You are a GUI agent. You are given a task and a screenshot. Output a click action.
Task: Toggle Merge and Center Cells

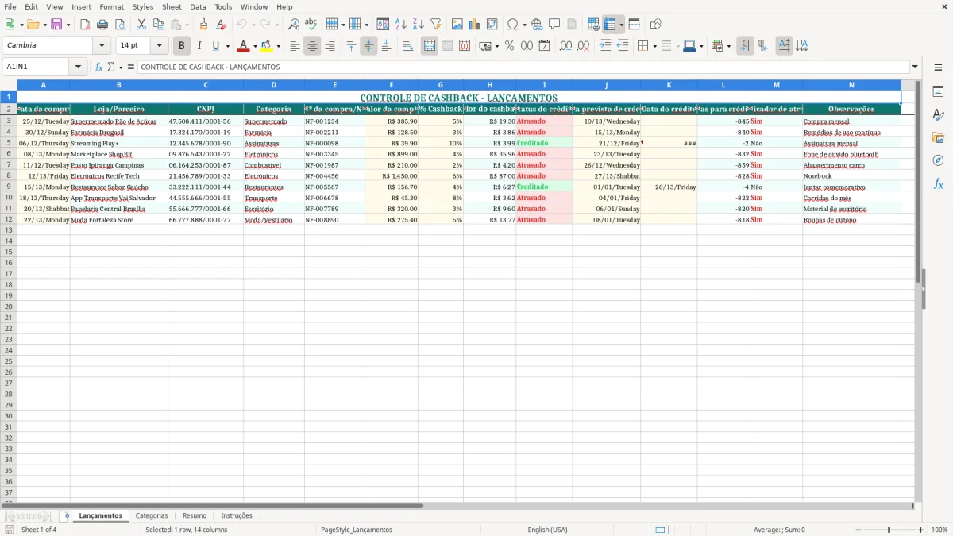430,46
